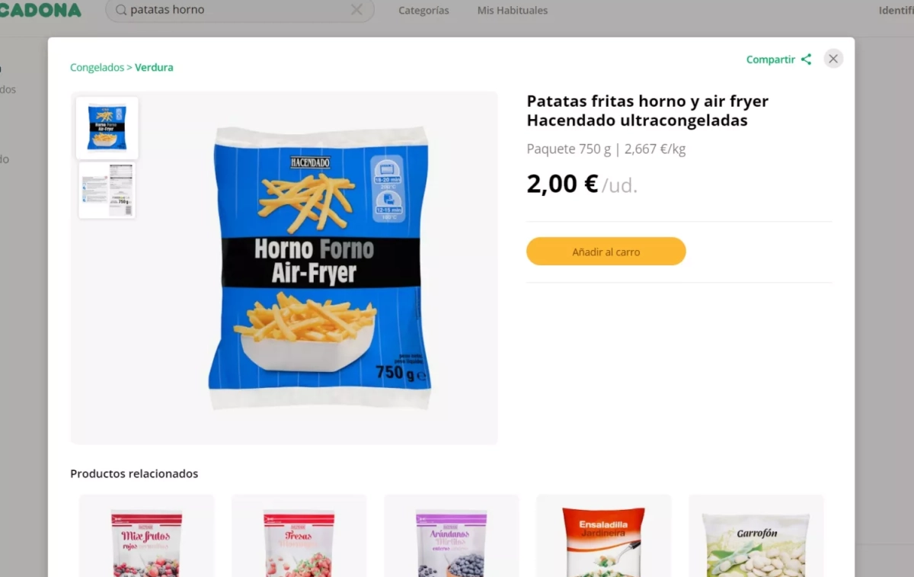The width and height of the screenshot is (914, 577).
Task: Open the Ensaladilla Jardinera related product
Action: click(x=604, y=536)
